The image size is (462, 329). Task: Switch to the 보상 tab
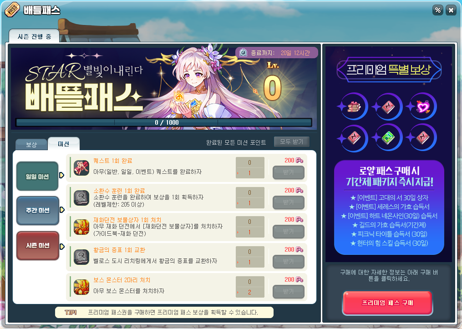(x=31, y=145)
